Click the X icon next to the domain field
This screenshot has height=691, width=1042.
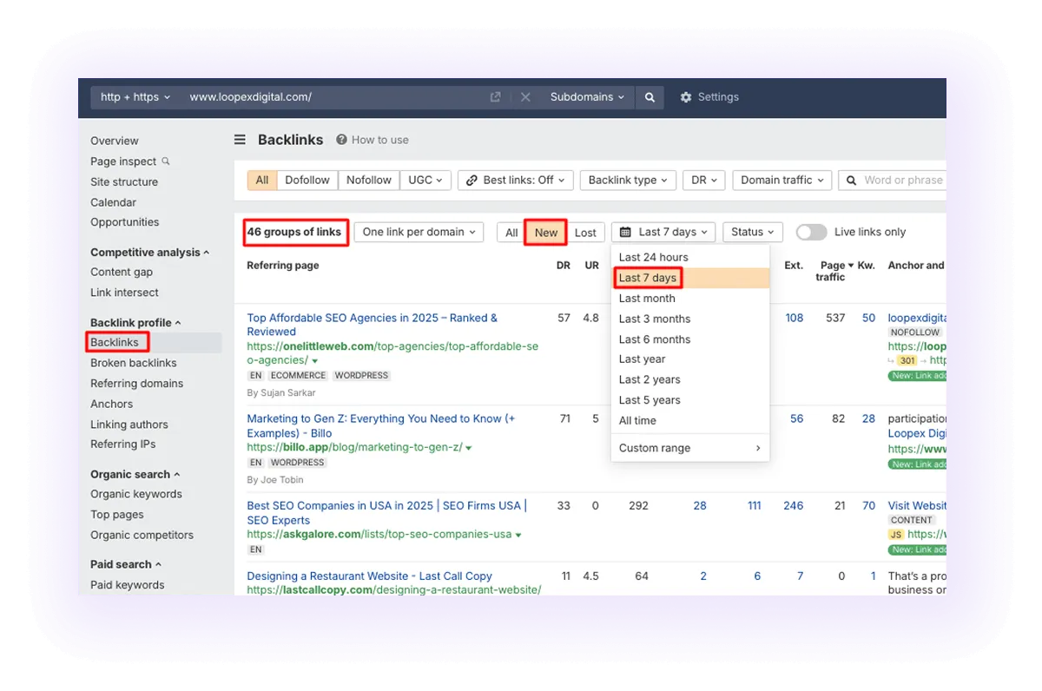(x=525, y=97)
